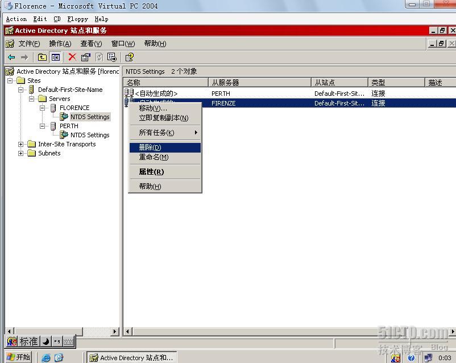
Task: Click the MMC console icon beside 文件 menu
Action: [10, 44]
